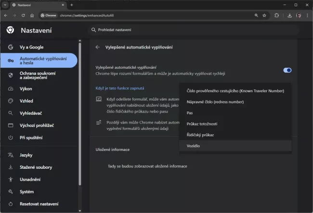
Task: Select Vozidlo from the dropdown list
Action: [x=194, y=146]
